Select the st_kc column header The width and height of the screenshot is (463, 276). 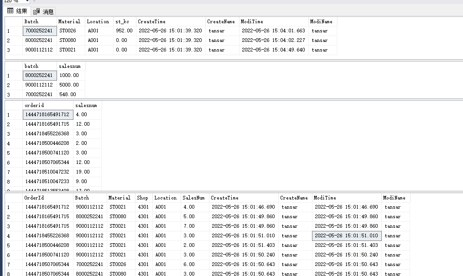[125, 21]
